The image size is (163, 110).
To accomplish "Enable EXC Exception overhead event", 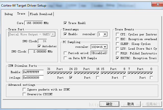I will tap(117, 39).
